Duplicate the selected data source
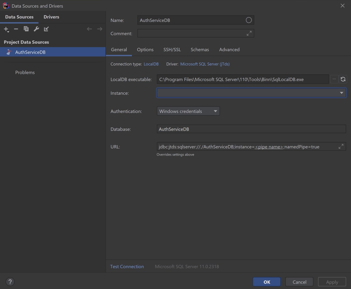 pos(26,29)
